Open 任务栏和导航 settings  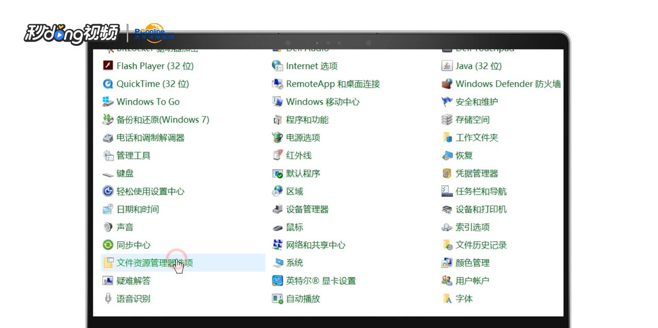click(x=481, y=191)
